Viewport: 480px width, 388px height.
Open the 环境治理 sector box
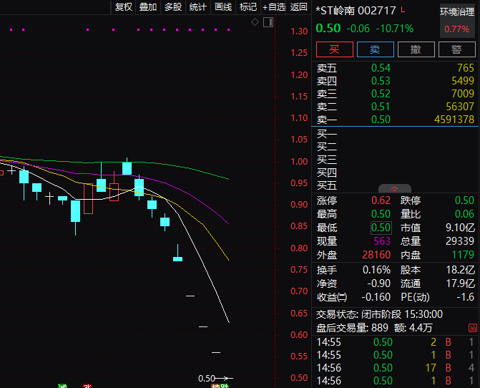pos(457,21)
